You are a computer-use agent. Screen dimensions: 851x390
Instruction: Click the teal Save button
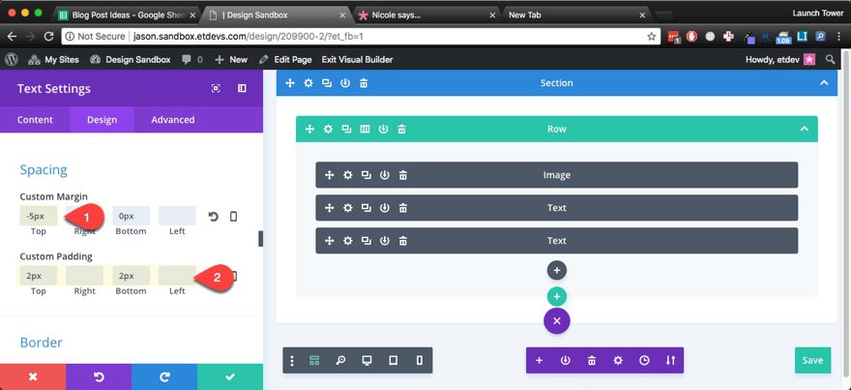pos(812,360)
